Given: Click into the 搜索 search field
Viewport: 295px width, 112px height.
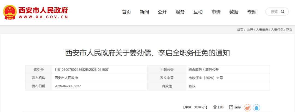Looking at the screenshot, I should click(274, 12).
